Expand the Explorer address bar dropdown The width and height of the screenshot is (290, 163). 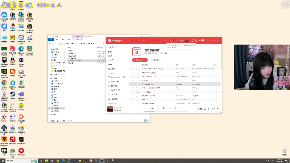tap(103, 43)
